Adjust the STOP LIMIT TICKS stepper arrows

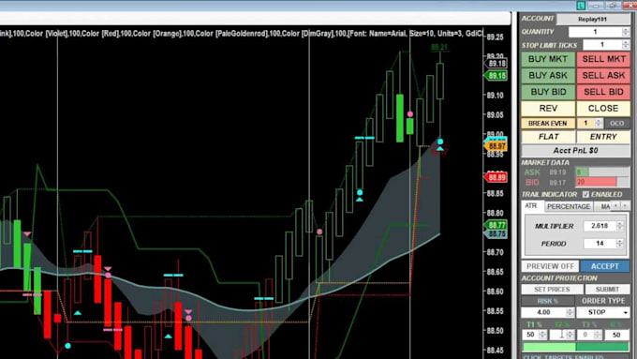(x=625, y=45)
